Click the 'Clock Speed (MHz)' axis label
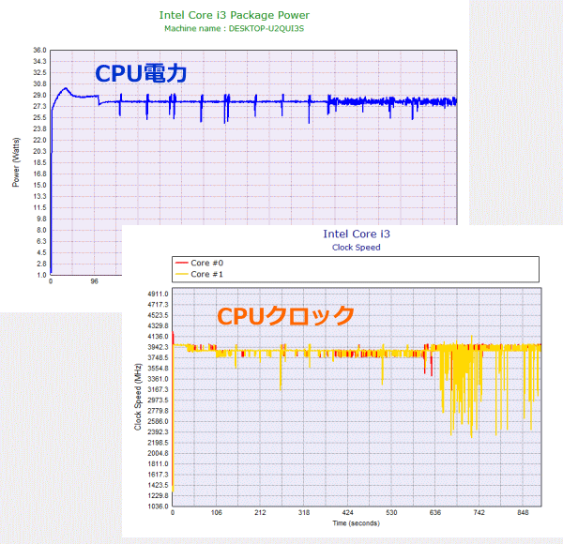The image size is (563, 544). [x=138, y=397]
